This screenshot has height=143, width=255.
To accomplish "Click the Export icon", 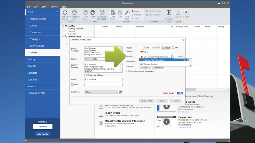I will [x=178, y=13].
